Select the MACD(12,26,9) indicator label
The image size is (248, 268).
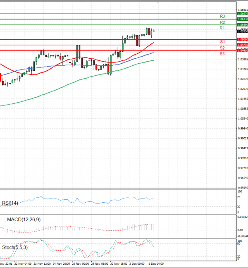(24, 219)
